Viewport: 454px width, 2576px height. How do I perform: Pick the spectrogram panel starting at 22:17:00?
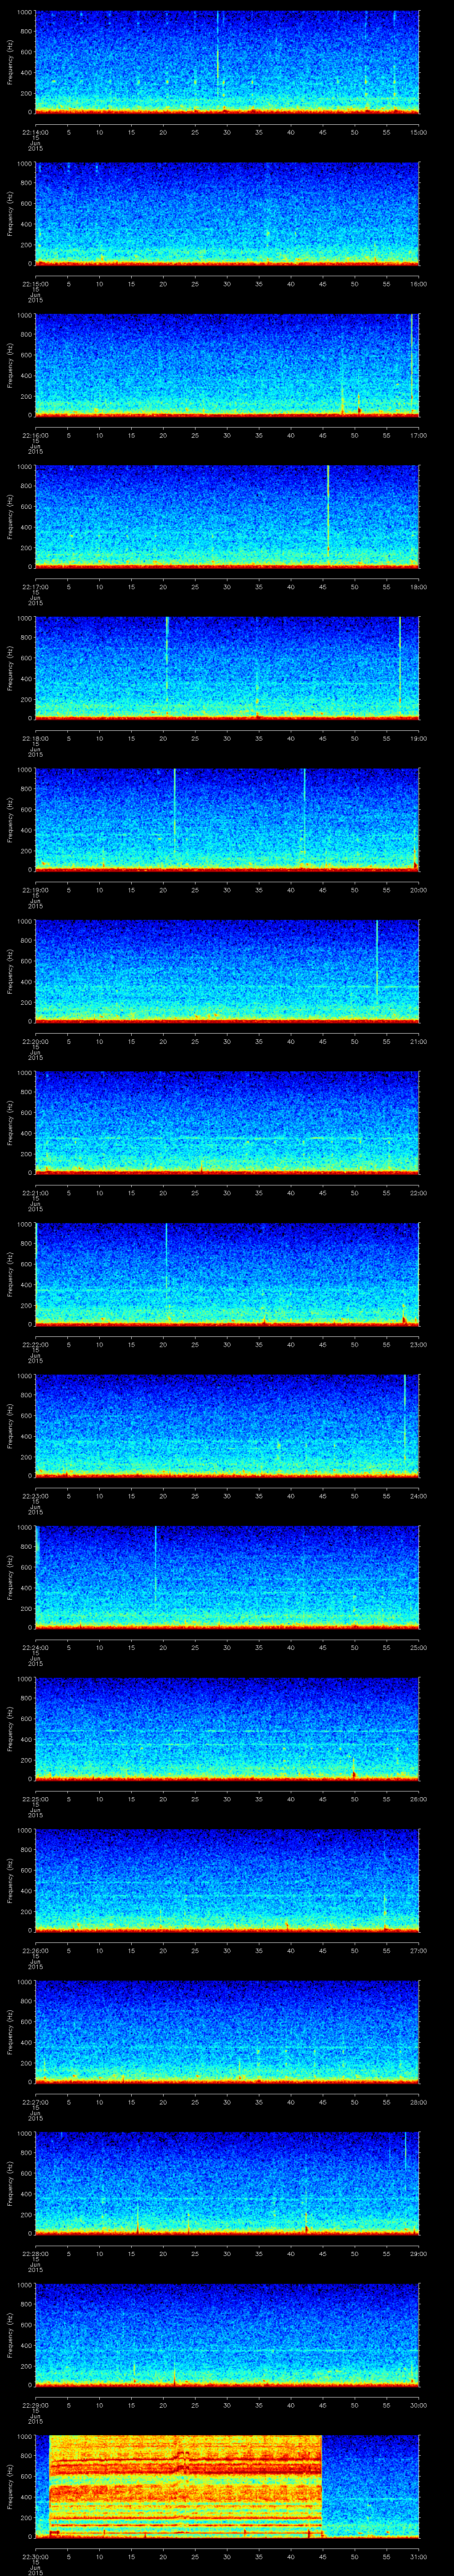(x=227, y=516)
